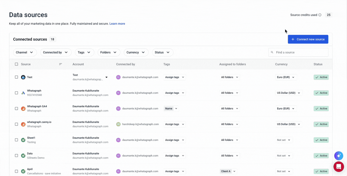This screenshot has width=347, height=176.
Task: Open the Channel filter dropdown
Action: pos(25,52)
